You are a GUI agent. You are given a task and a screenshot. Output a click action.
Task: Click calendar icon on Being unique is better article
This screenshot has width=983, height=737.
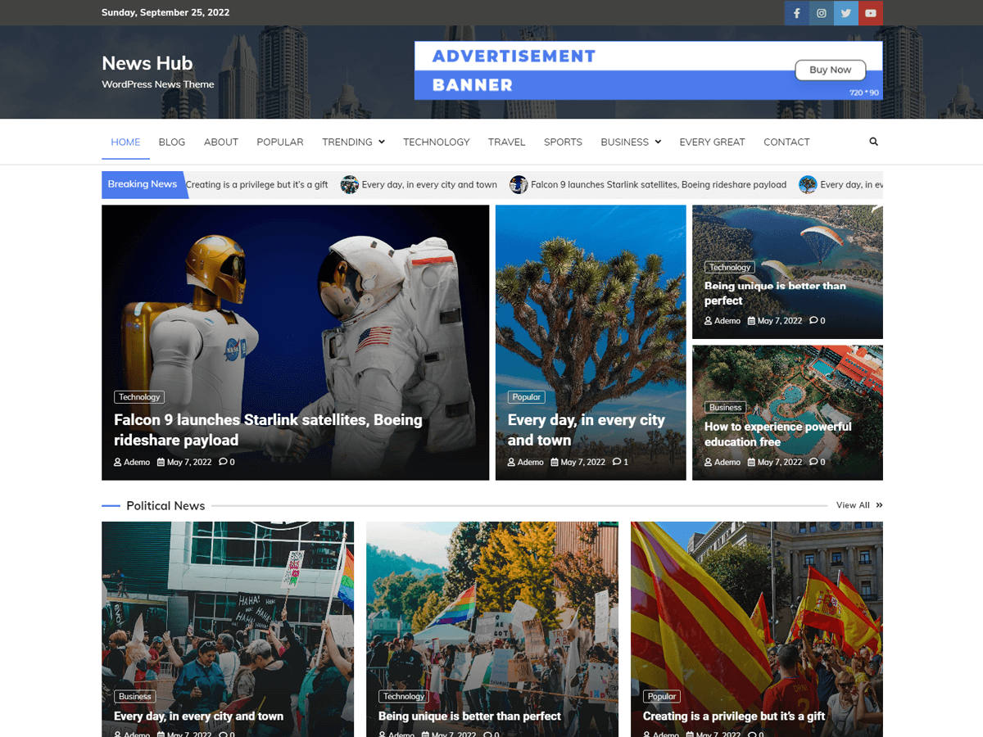751,320
